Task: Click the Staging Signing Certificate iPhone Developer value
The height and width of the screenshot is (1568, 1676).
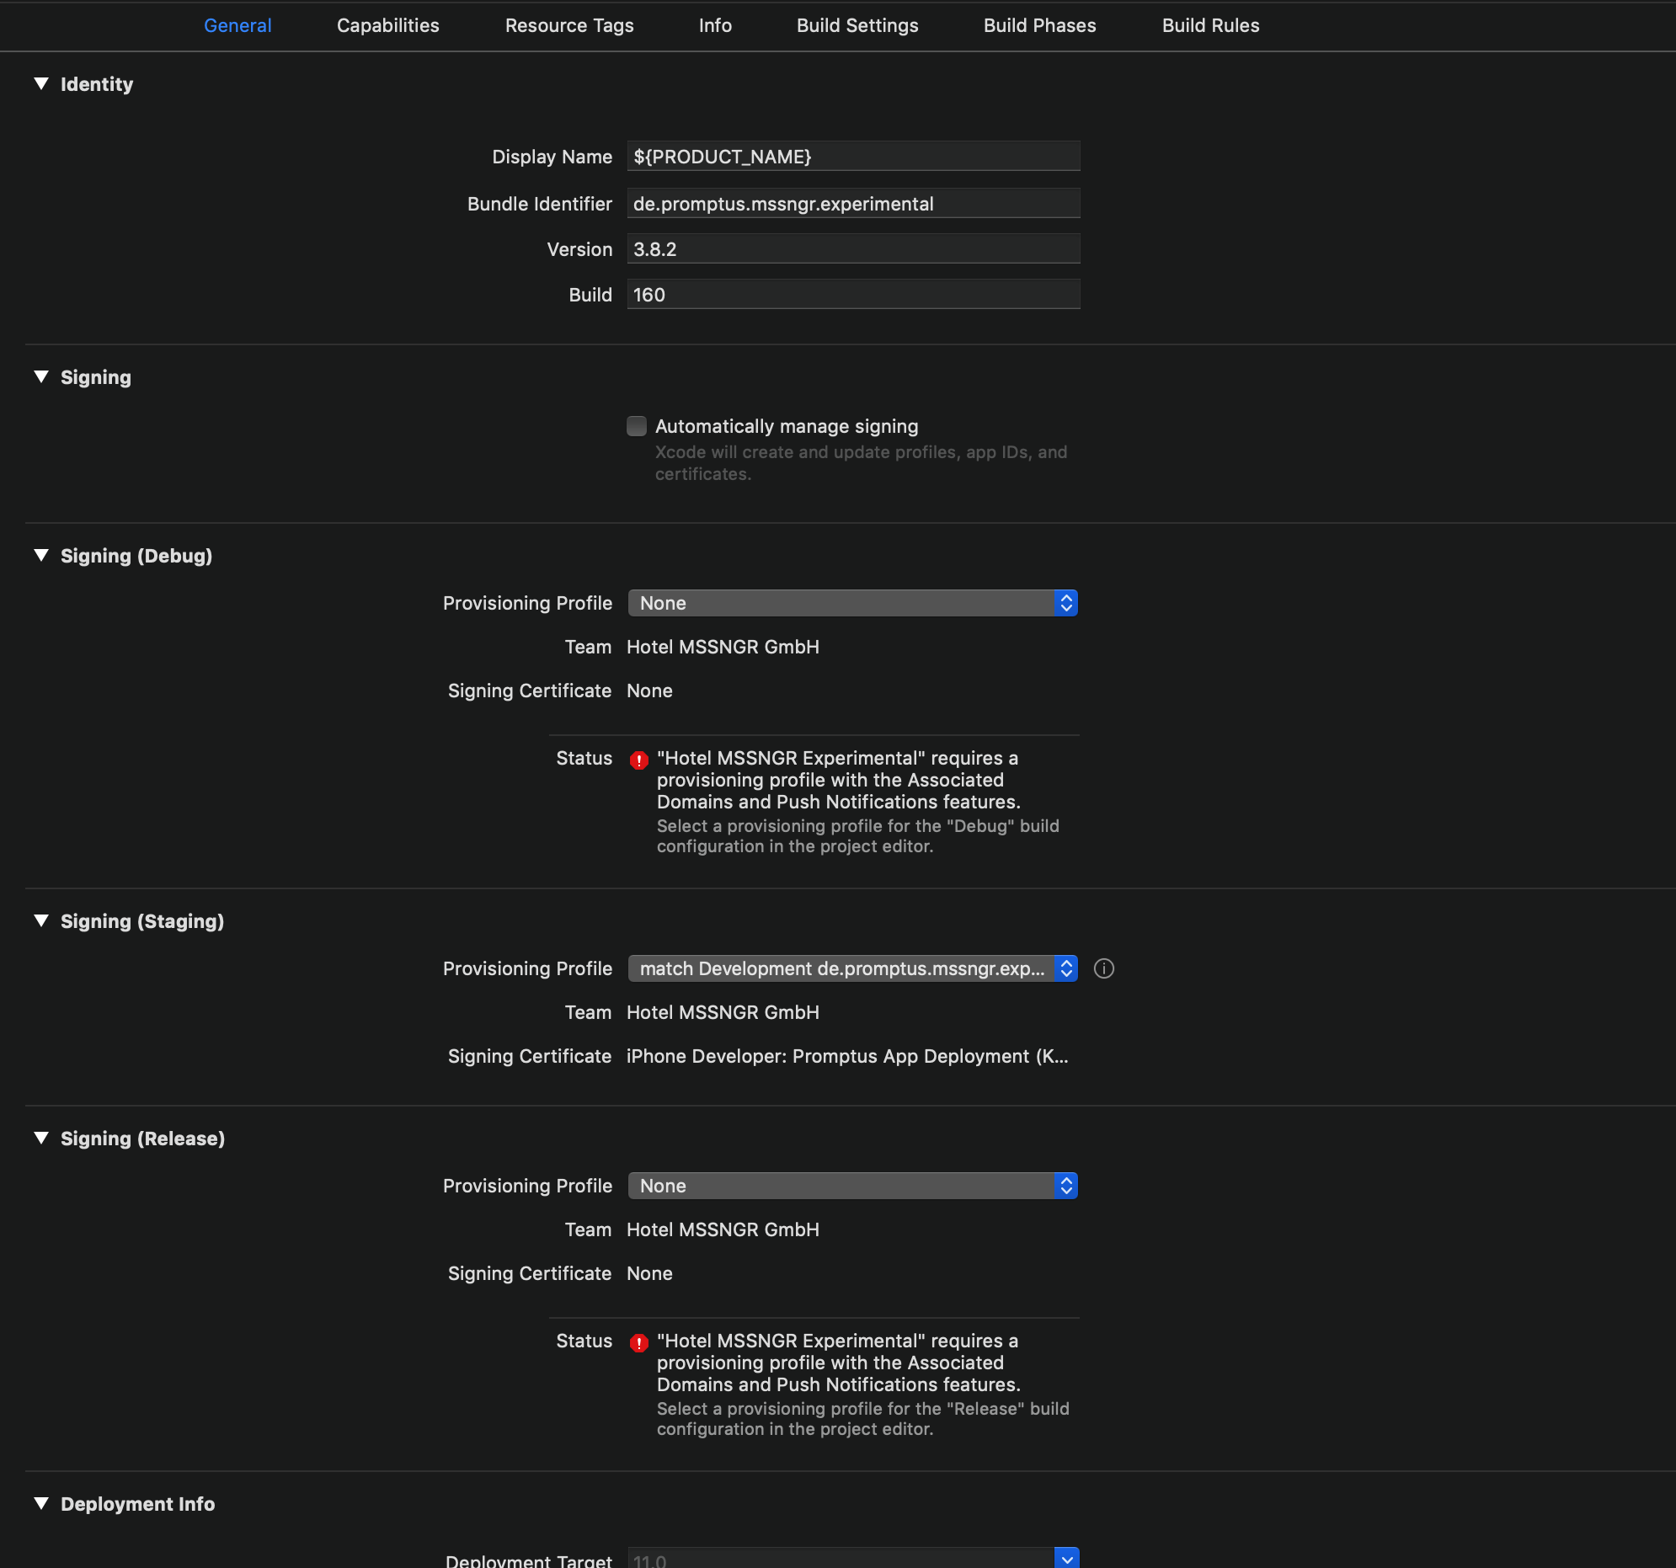Action: [847, 1056]
